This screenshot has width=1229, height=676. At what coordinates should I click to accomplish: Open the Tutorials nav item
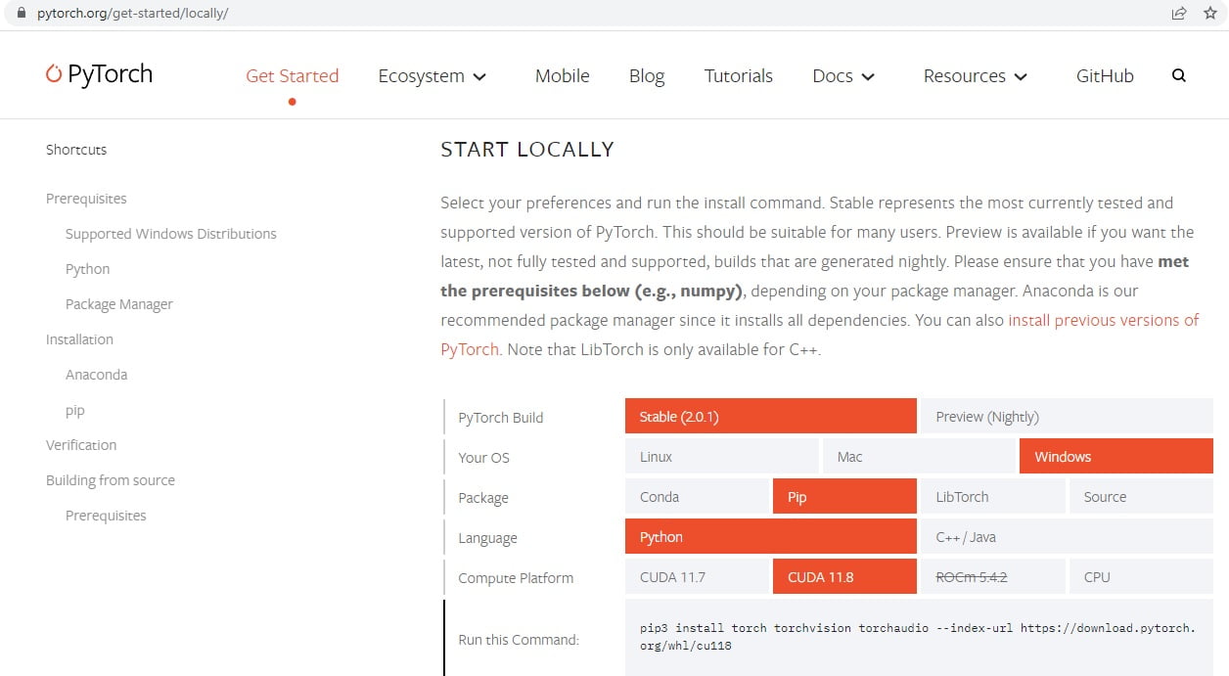[739, 75]
